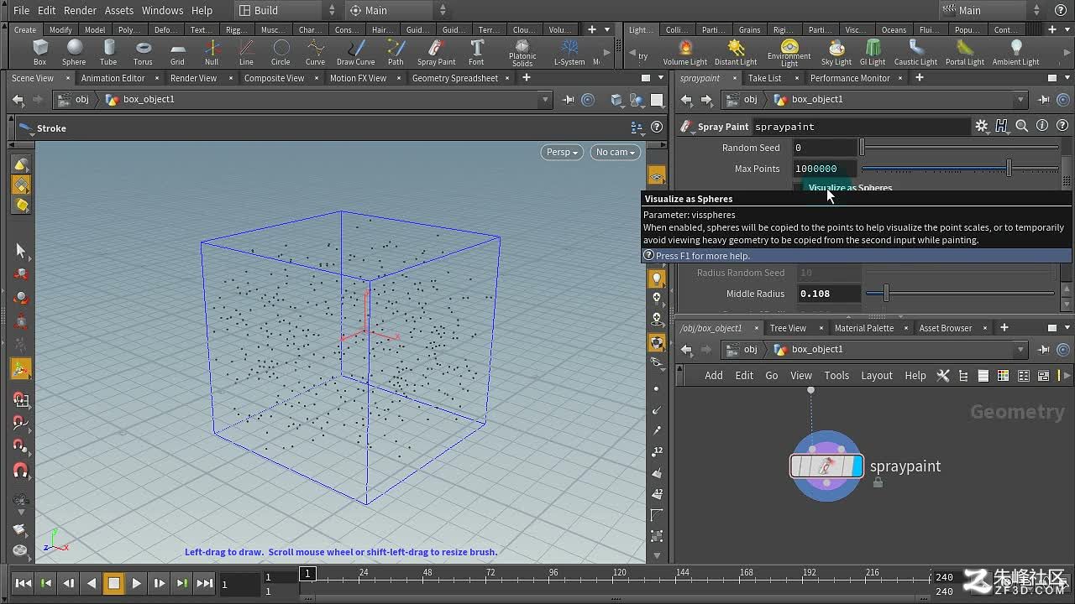1075x604 pixels.
Task: Open the parameter gear menu
Action: click(x=982, y=126)
